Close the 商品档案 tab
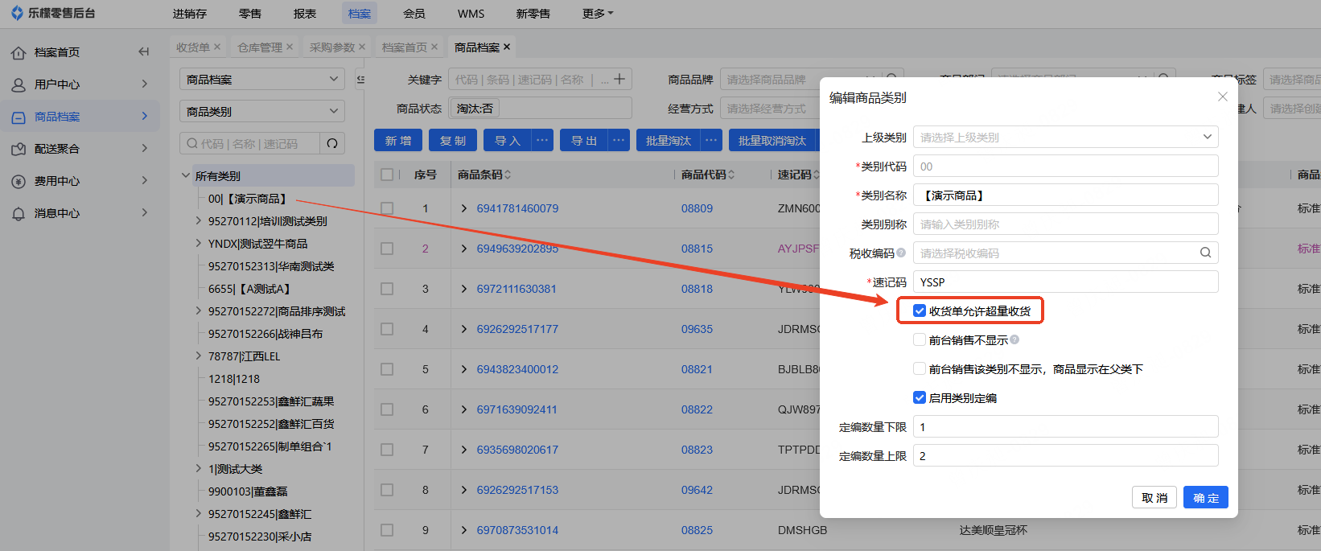 (507, 47)
